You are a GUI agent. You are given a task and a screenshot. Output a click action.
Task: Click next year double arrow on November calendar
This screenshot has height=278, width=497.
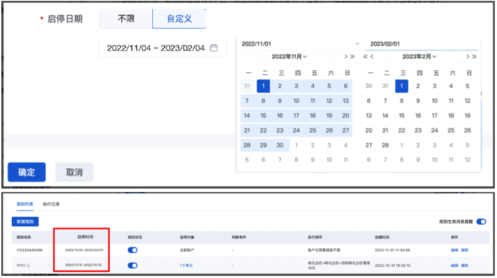(352, 57)
